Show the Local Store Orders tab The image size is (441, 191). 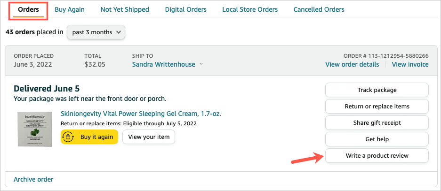tap(250, 9)
